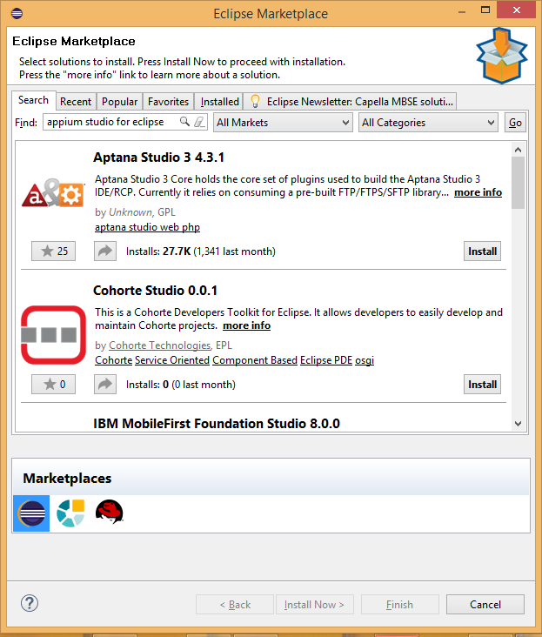Open more info link for Aptana Studio
This screenshot has height=637, width=542.
click(x=478, y=192)
